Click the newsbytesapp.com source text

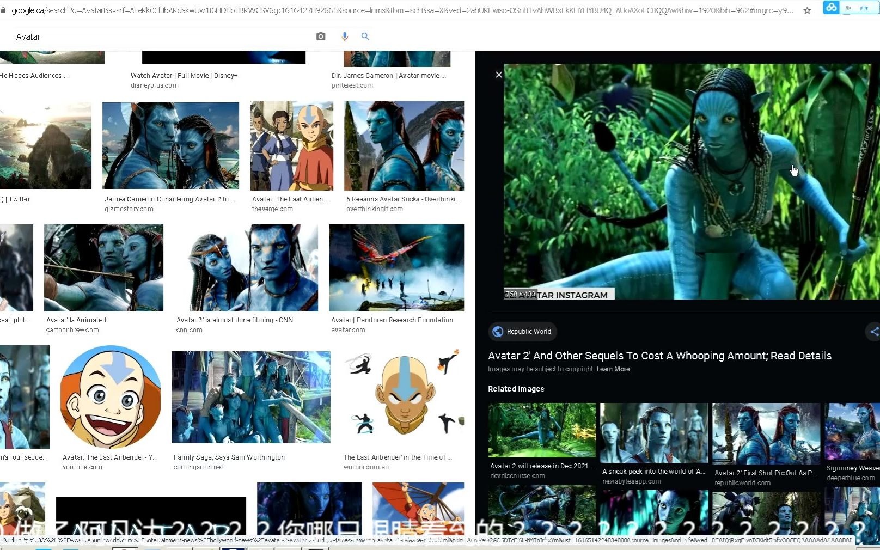point(632,481)
